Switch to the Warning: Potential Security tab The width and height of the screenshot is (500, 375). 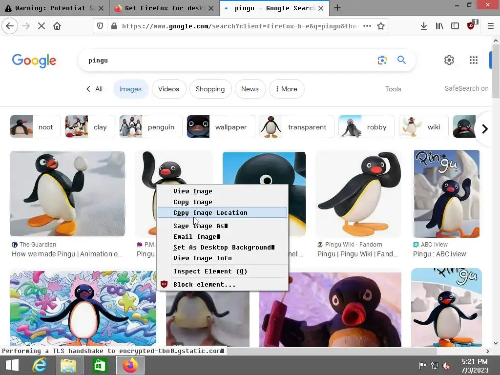[x=55, y=8]
